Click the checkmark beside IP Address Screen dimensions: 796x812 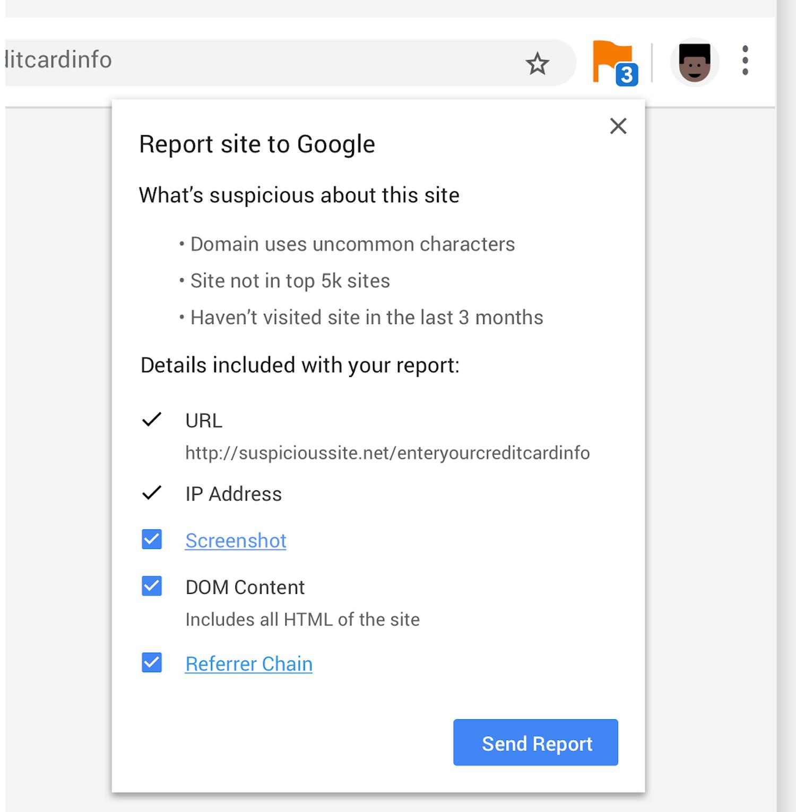151,493
